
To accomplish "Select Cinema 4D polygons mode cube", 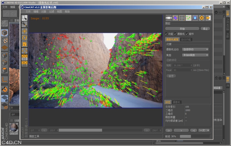I will [5, 70].
